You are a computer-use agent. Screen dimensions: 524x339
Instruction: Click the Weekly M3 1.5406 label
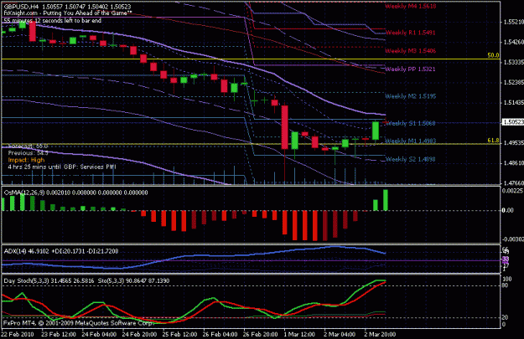click(x=410, y=51)
